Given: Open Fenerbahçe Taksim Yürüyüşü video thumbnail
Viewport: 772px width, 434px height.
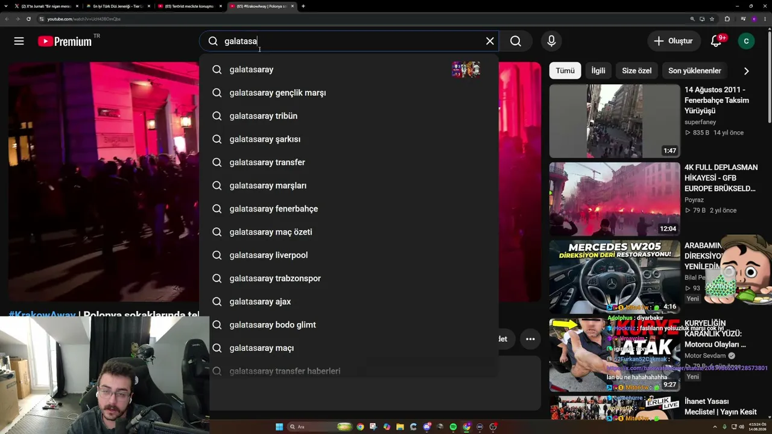Looking at the screenshot, I should pos(615,121).
